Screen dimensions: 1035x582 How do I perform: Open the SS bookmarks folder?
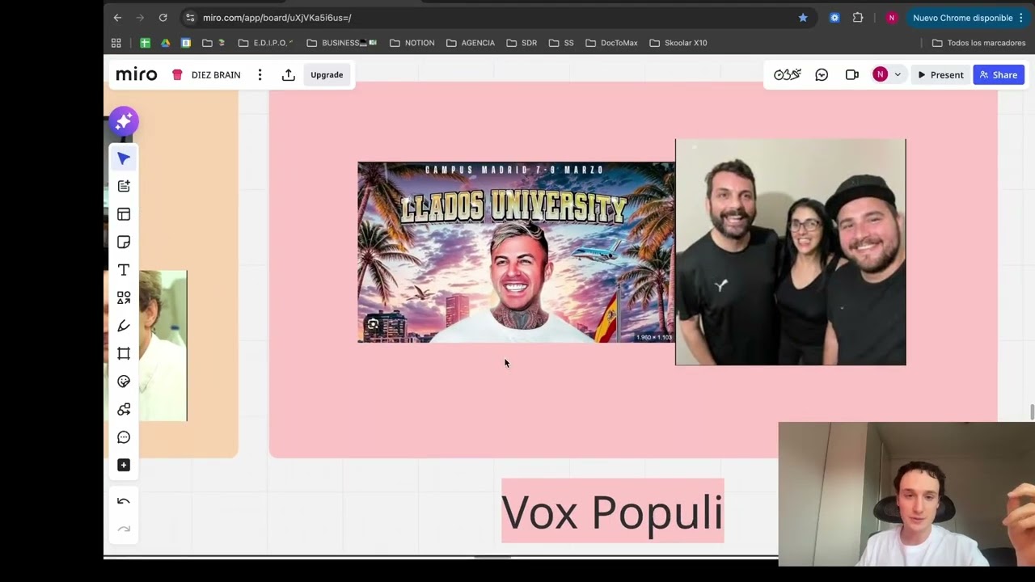561,43
